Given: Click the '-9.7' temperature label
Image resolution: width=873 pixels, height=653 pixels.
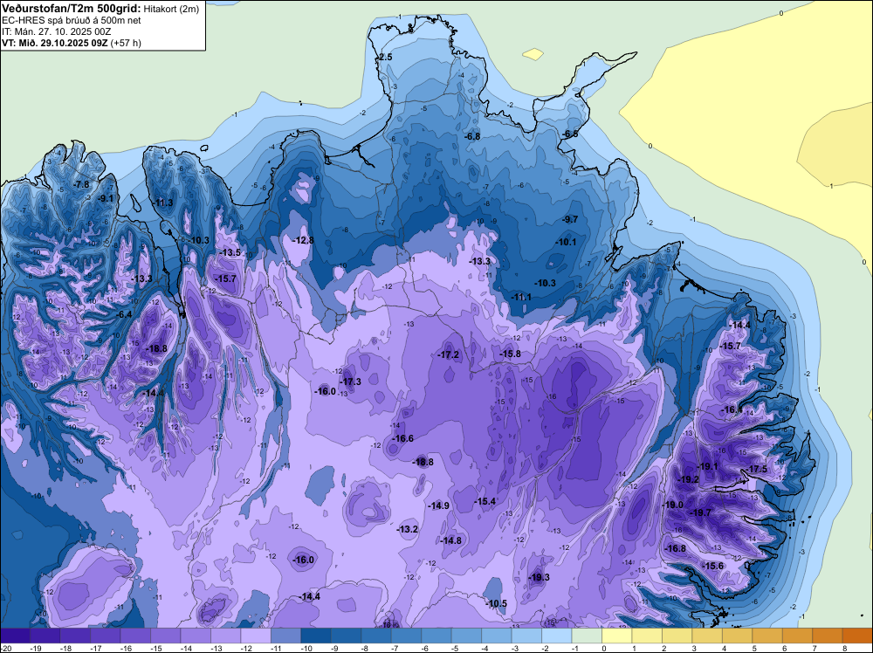Looking at the screenshot, I should pos(570,219).
